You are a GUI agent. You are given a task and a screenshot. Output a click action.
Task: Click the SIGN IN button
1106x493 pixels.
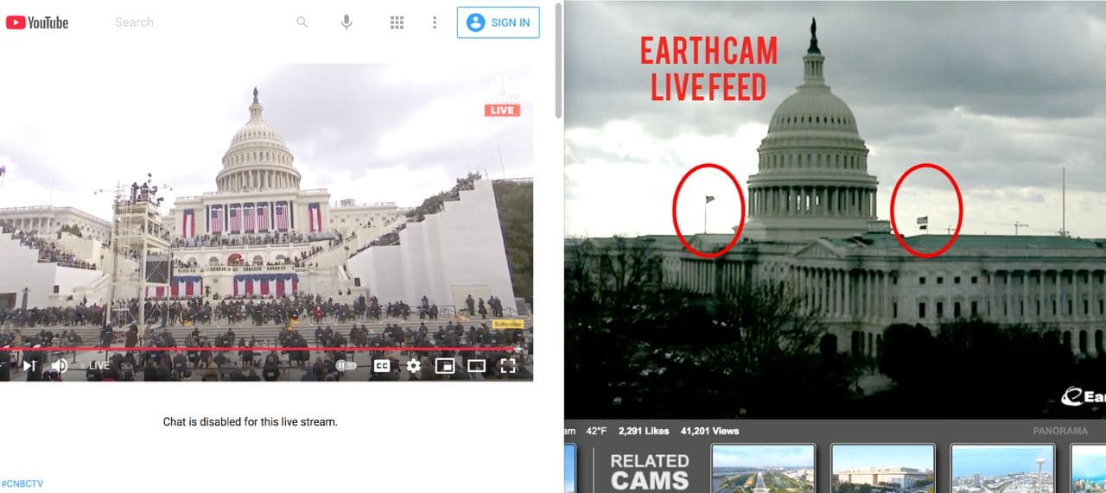(x=499, y=22)
